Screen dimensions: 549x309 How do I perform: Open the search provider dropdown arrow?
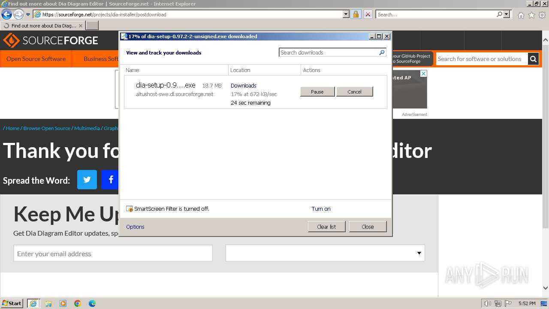507,14
